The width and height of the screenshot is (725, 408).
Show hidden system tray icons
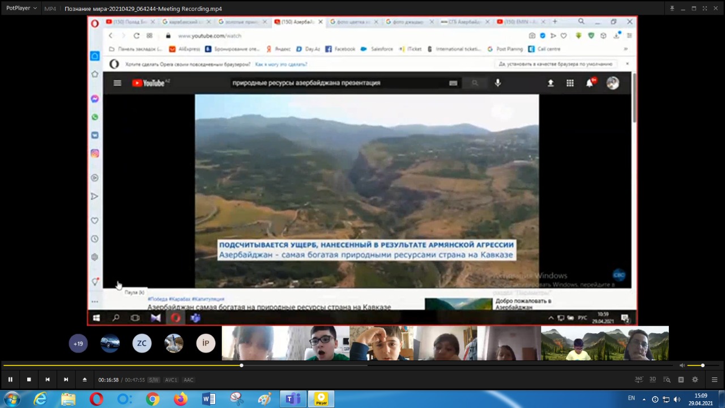click(643, 399)
